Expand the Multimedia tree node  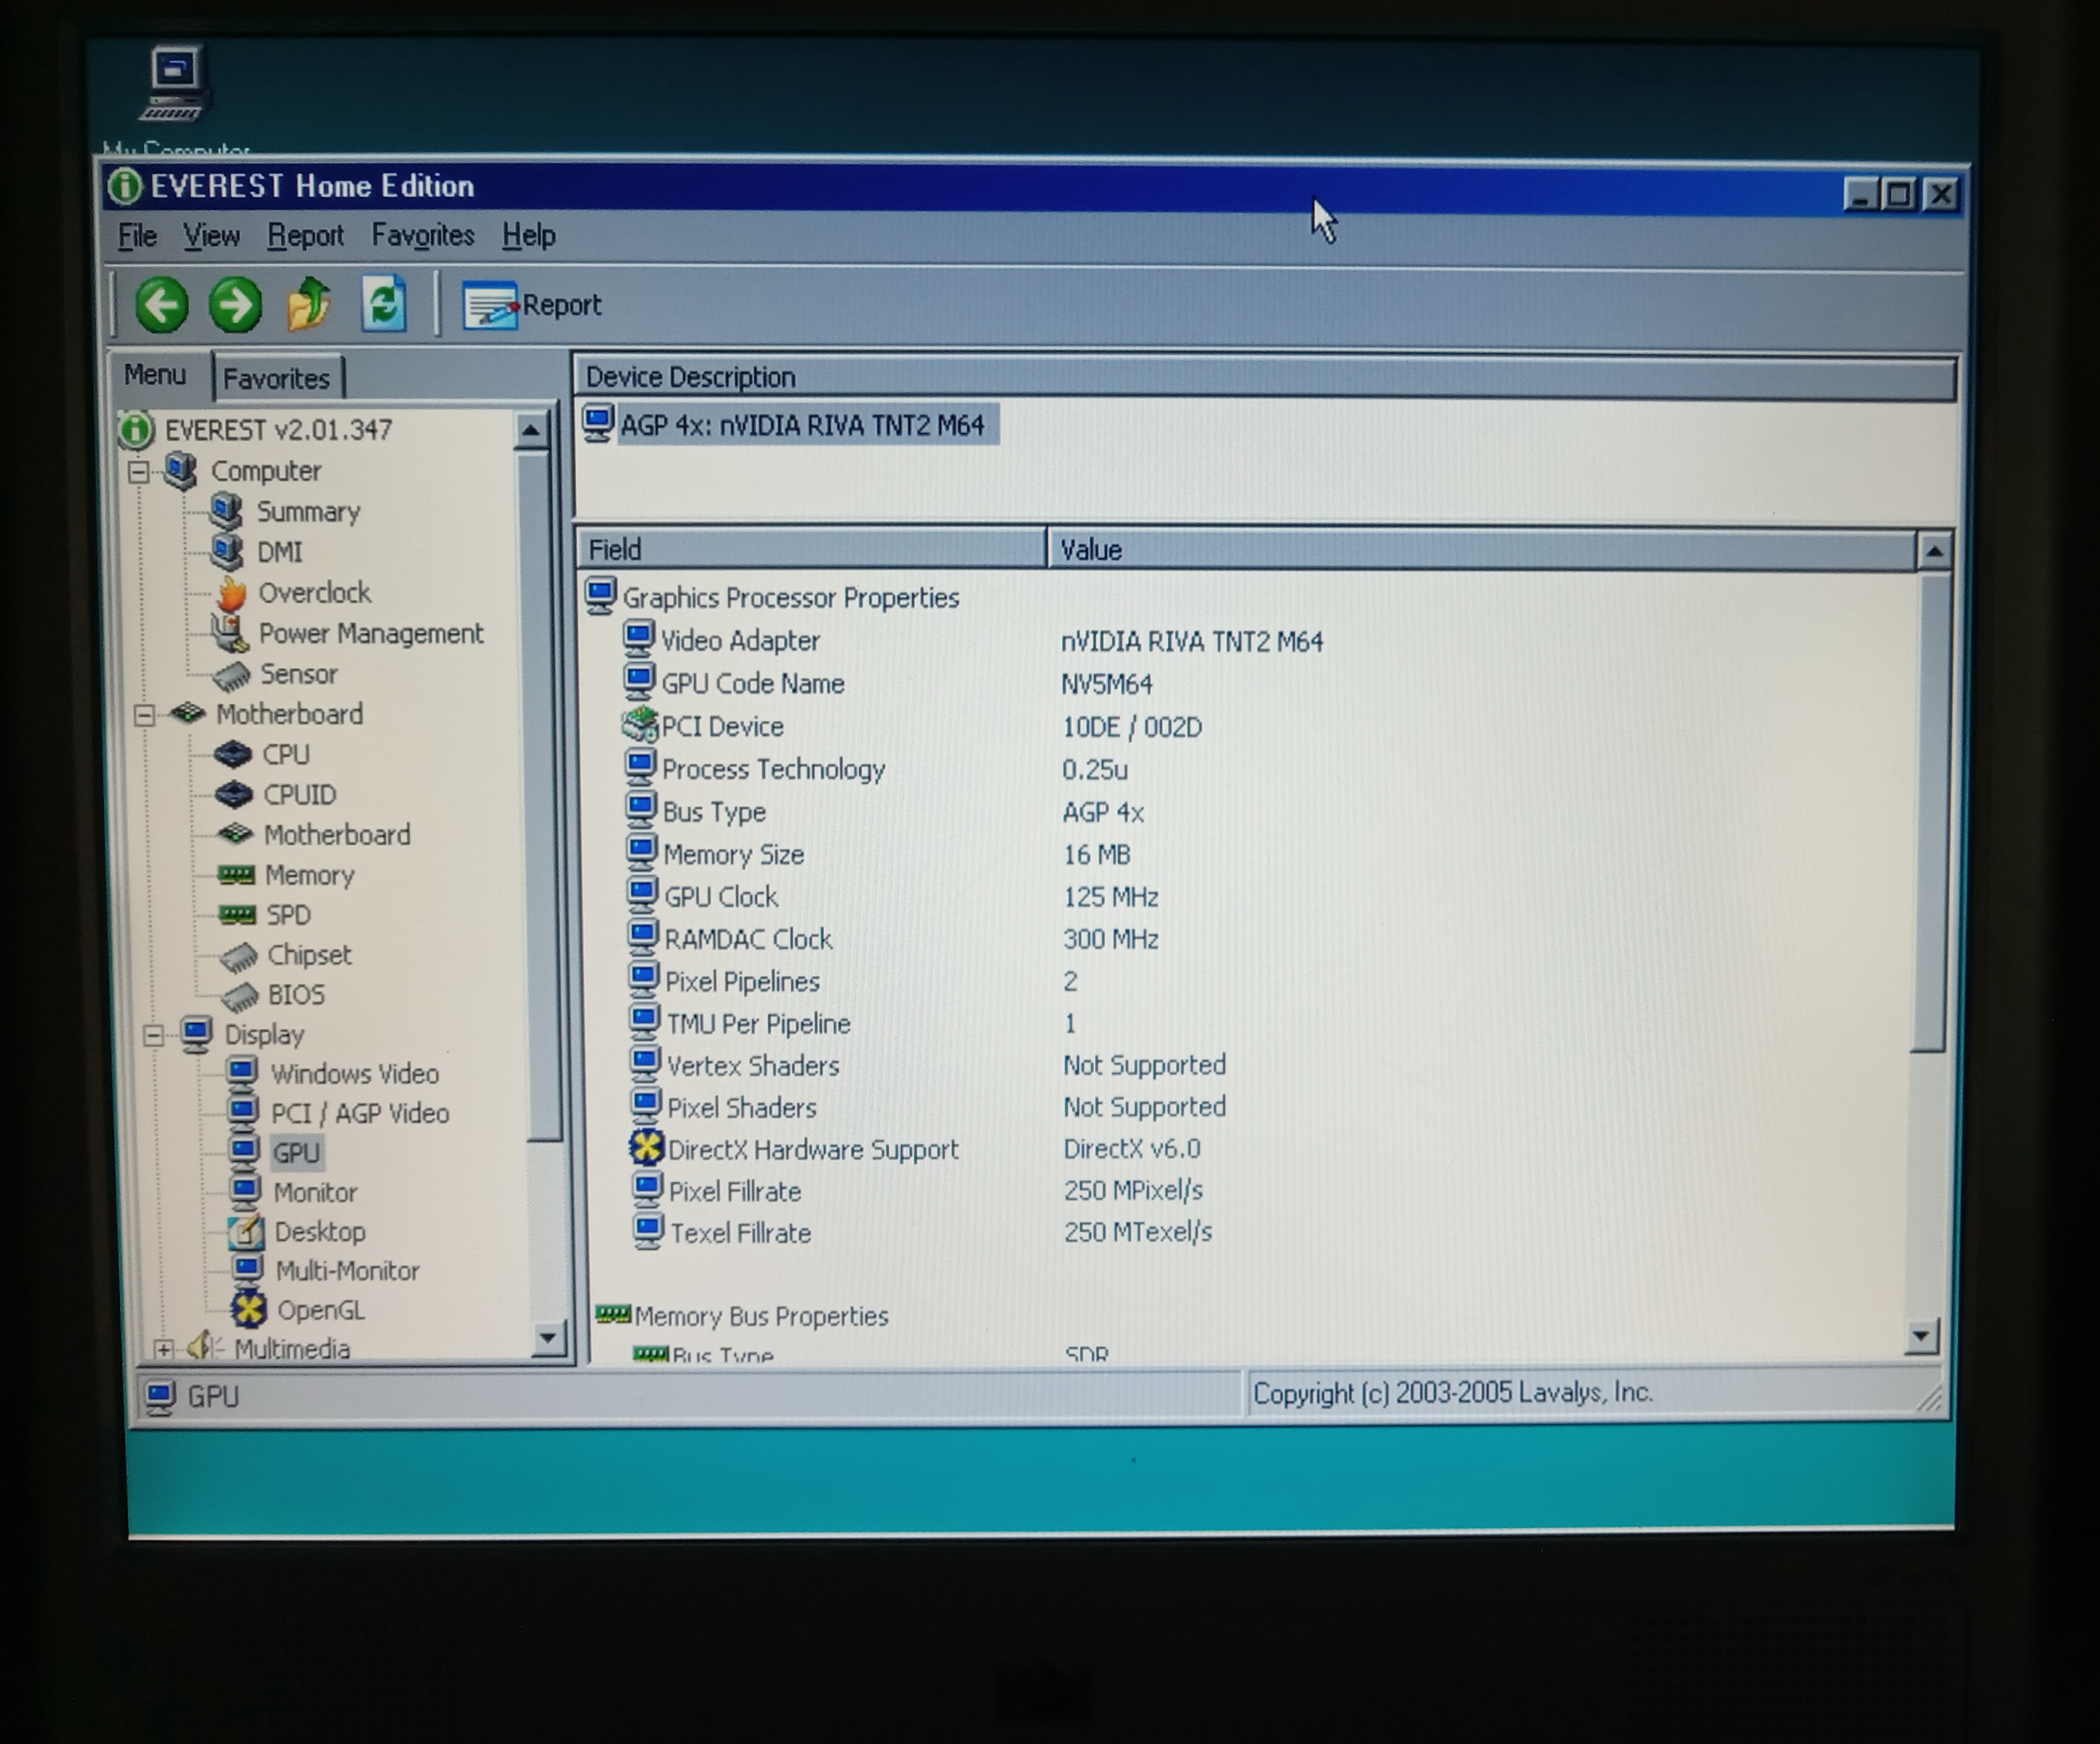click(x=164, y=1349)
